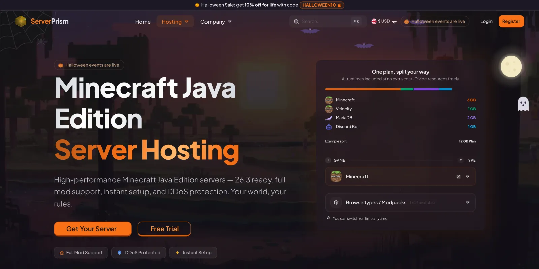Click the MariaDB runtime icon
Screen dimensions: 539x269
(x=329, y=118)
